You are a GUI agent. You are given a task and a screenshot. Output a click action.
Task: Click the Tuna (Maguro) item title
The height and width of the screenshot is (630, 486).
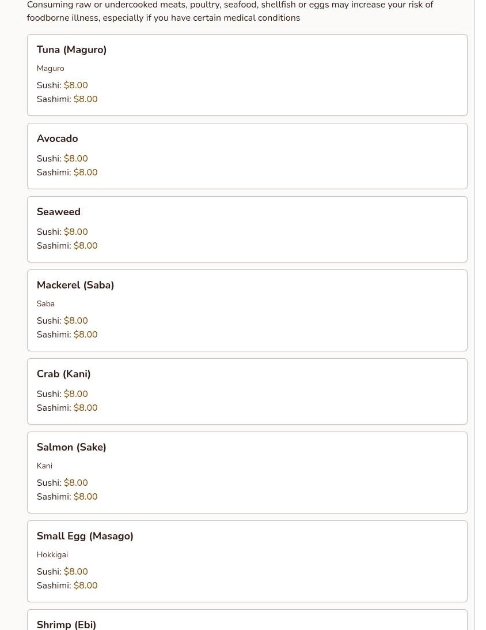click(71, 50)
